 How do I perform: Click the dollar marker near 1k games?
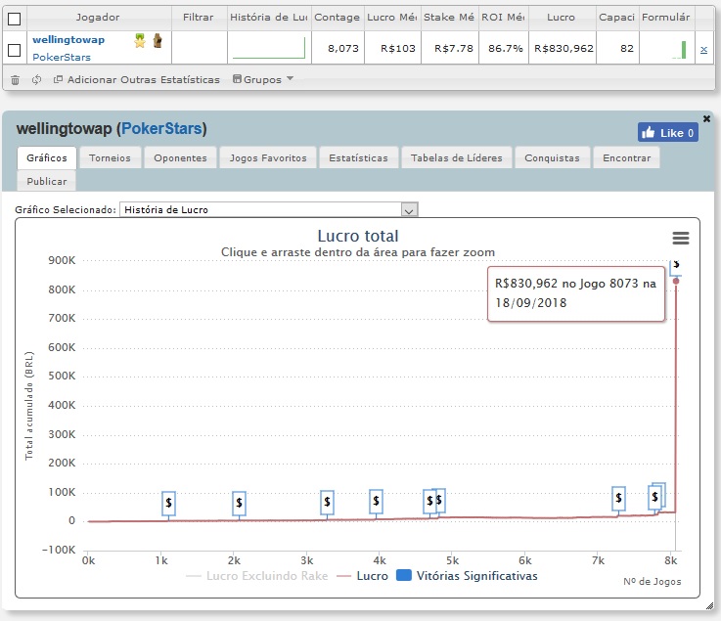tap(168, 503)
